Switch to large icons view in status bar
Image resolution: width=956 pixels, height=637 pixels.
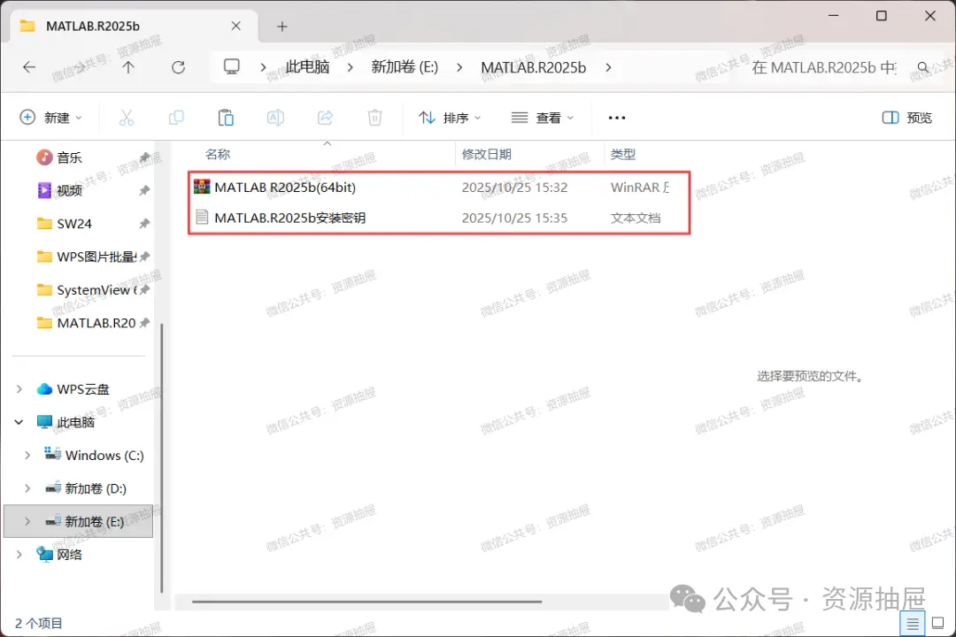[938, 623]
